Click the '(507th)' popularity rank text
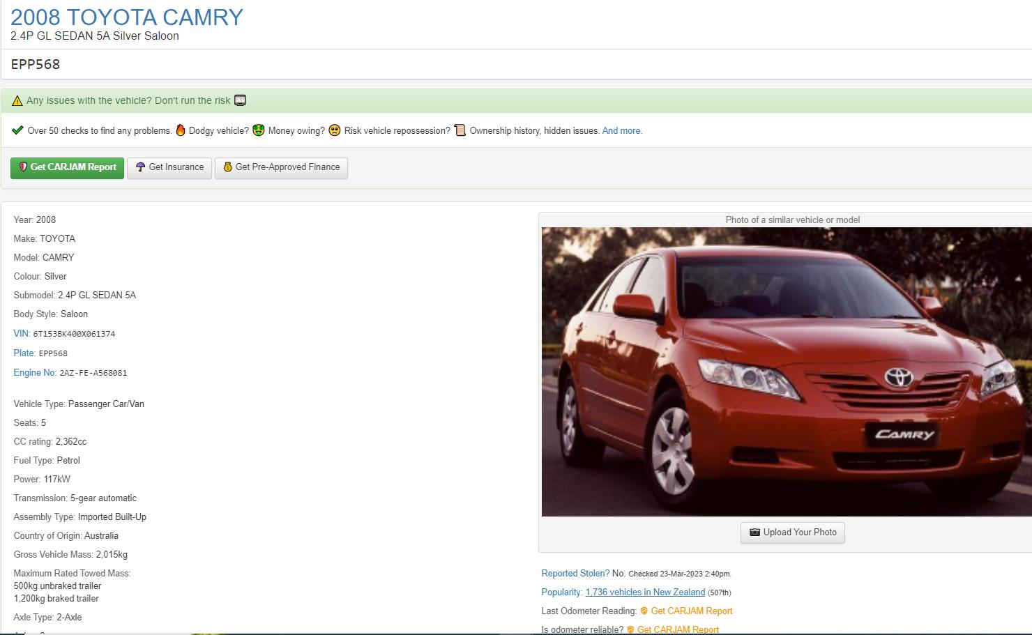The image size is (1032, 635). [x=720, y=592]
